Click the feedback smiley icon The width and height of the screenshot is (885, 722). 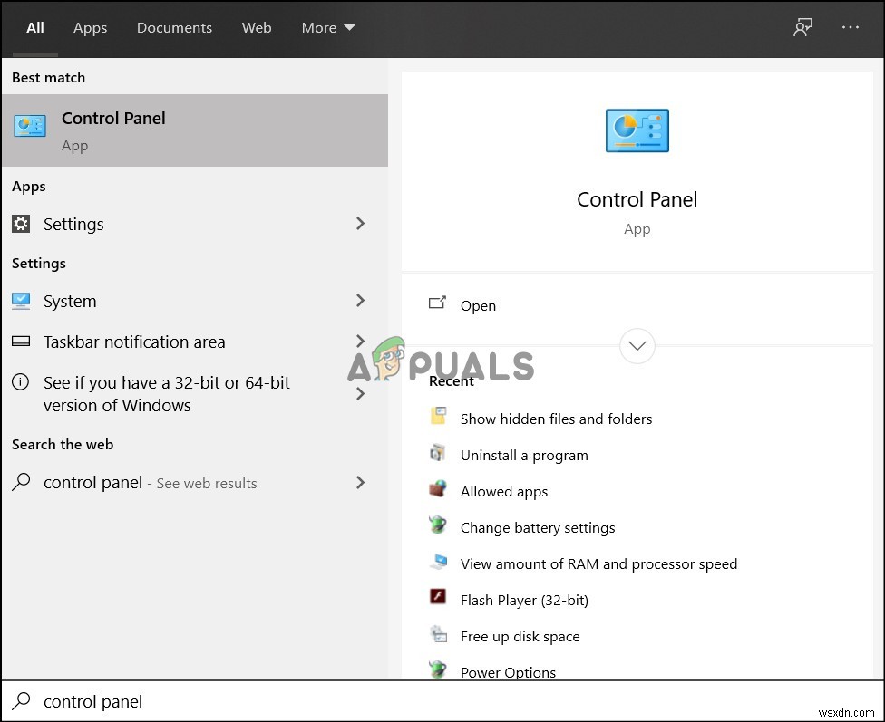(x=802, y=27)
